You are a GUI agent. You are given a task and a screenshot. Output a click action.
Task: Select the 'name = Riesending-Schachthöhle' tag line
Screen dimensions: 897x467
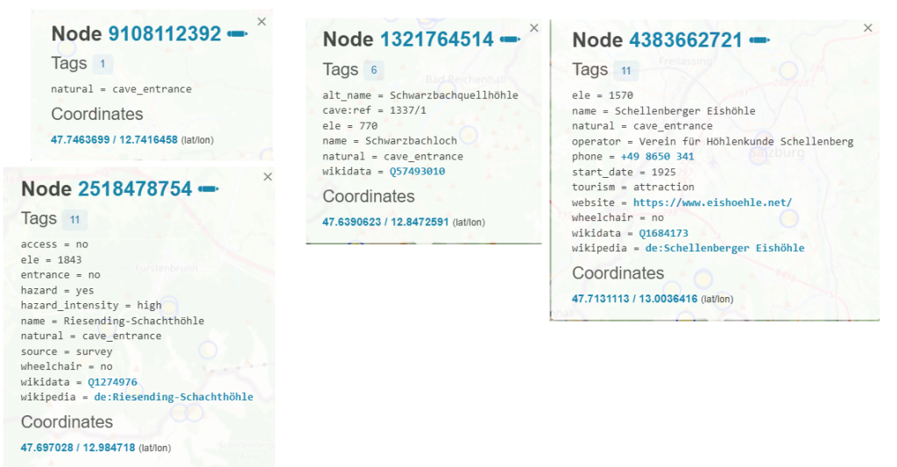[x=113, y=321]
